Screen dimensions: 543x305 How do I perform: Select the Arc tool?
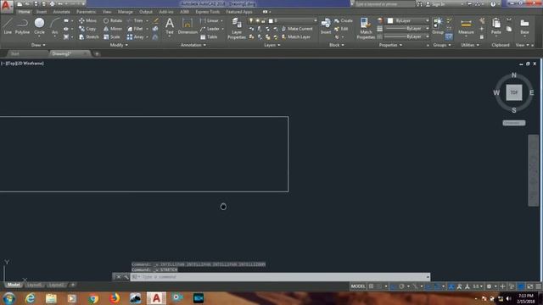click(54, 26)
